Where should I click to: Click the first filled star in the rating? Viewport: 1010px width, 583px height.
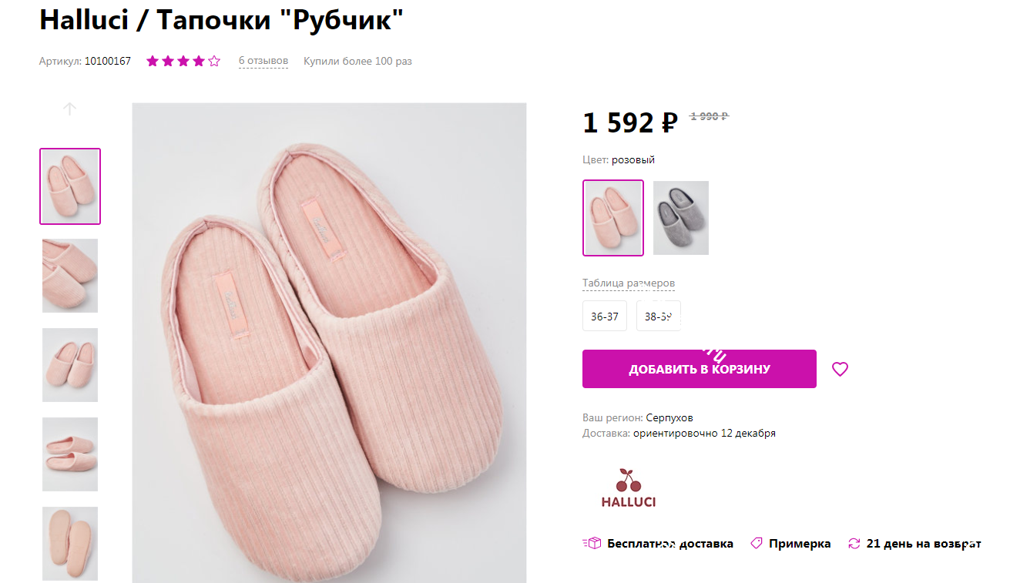152,60
